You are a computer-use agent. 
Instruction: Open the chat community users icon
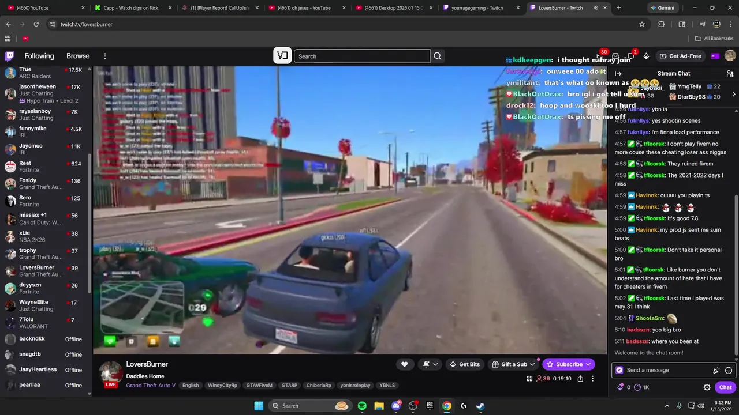coord(730,74)
